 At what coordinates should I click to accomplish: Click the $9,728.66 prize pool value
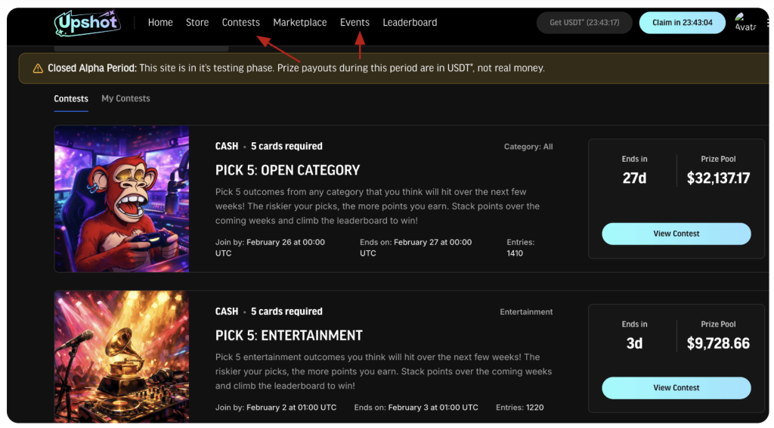[x=718, y=343]
